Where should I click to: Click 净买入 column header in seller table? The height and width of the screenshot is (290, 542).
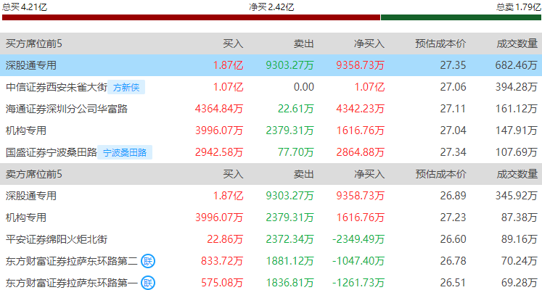point(369,174)
